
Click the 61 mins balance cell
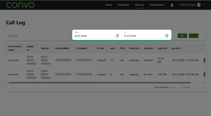[x=148, y=75]
